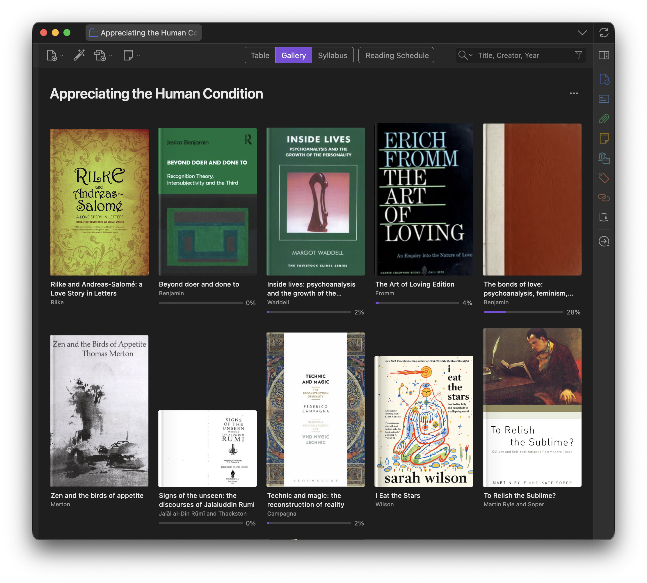Click title 'Zen and the birds of appetite'
Viewport: 647px width, 583px height.
pos(97,495)
